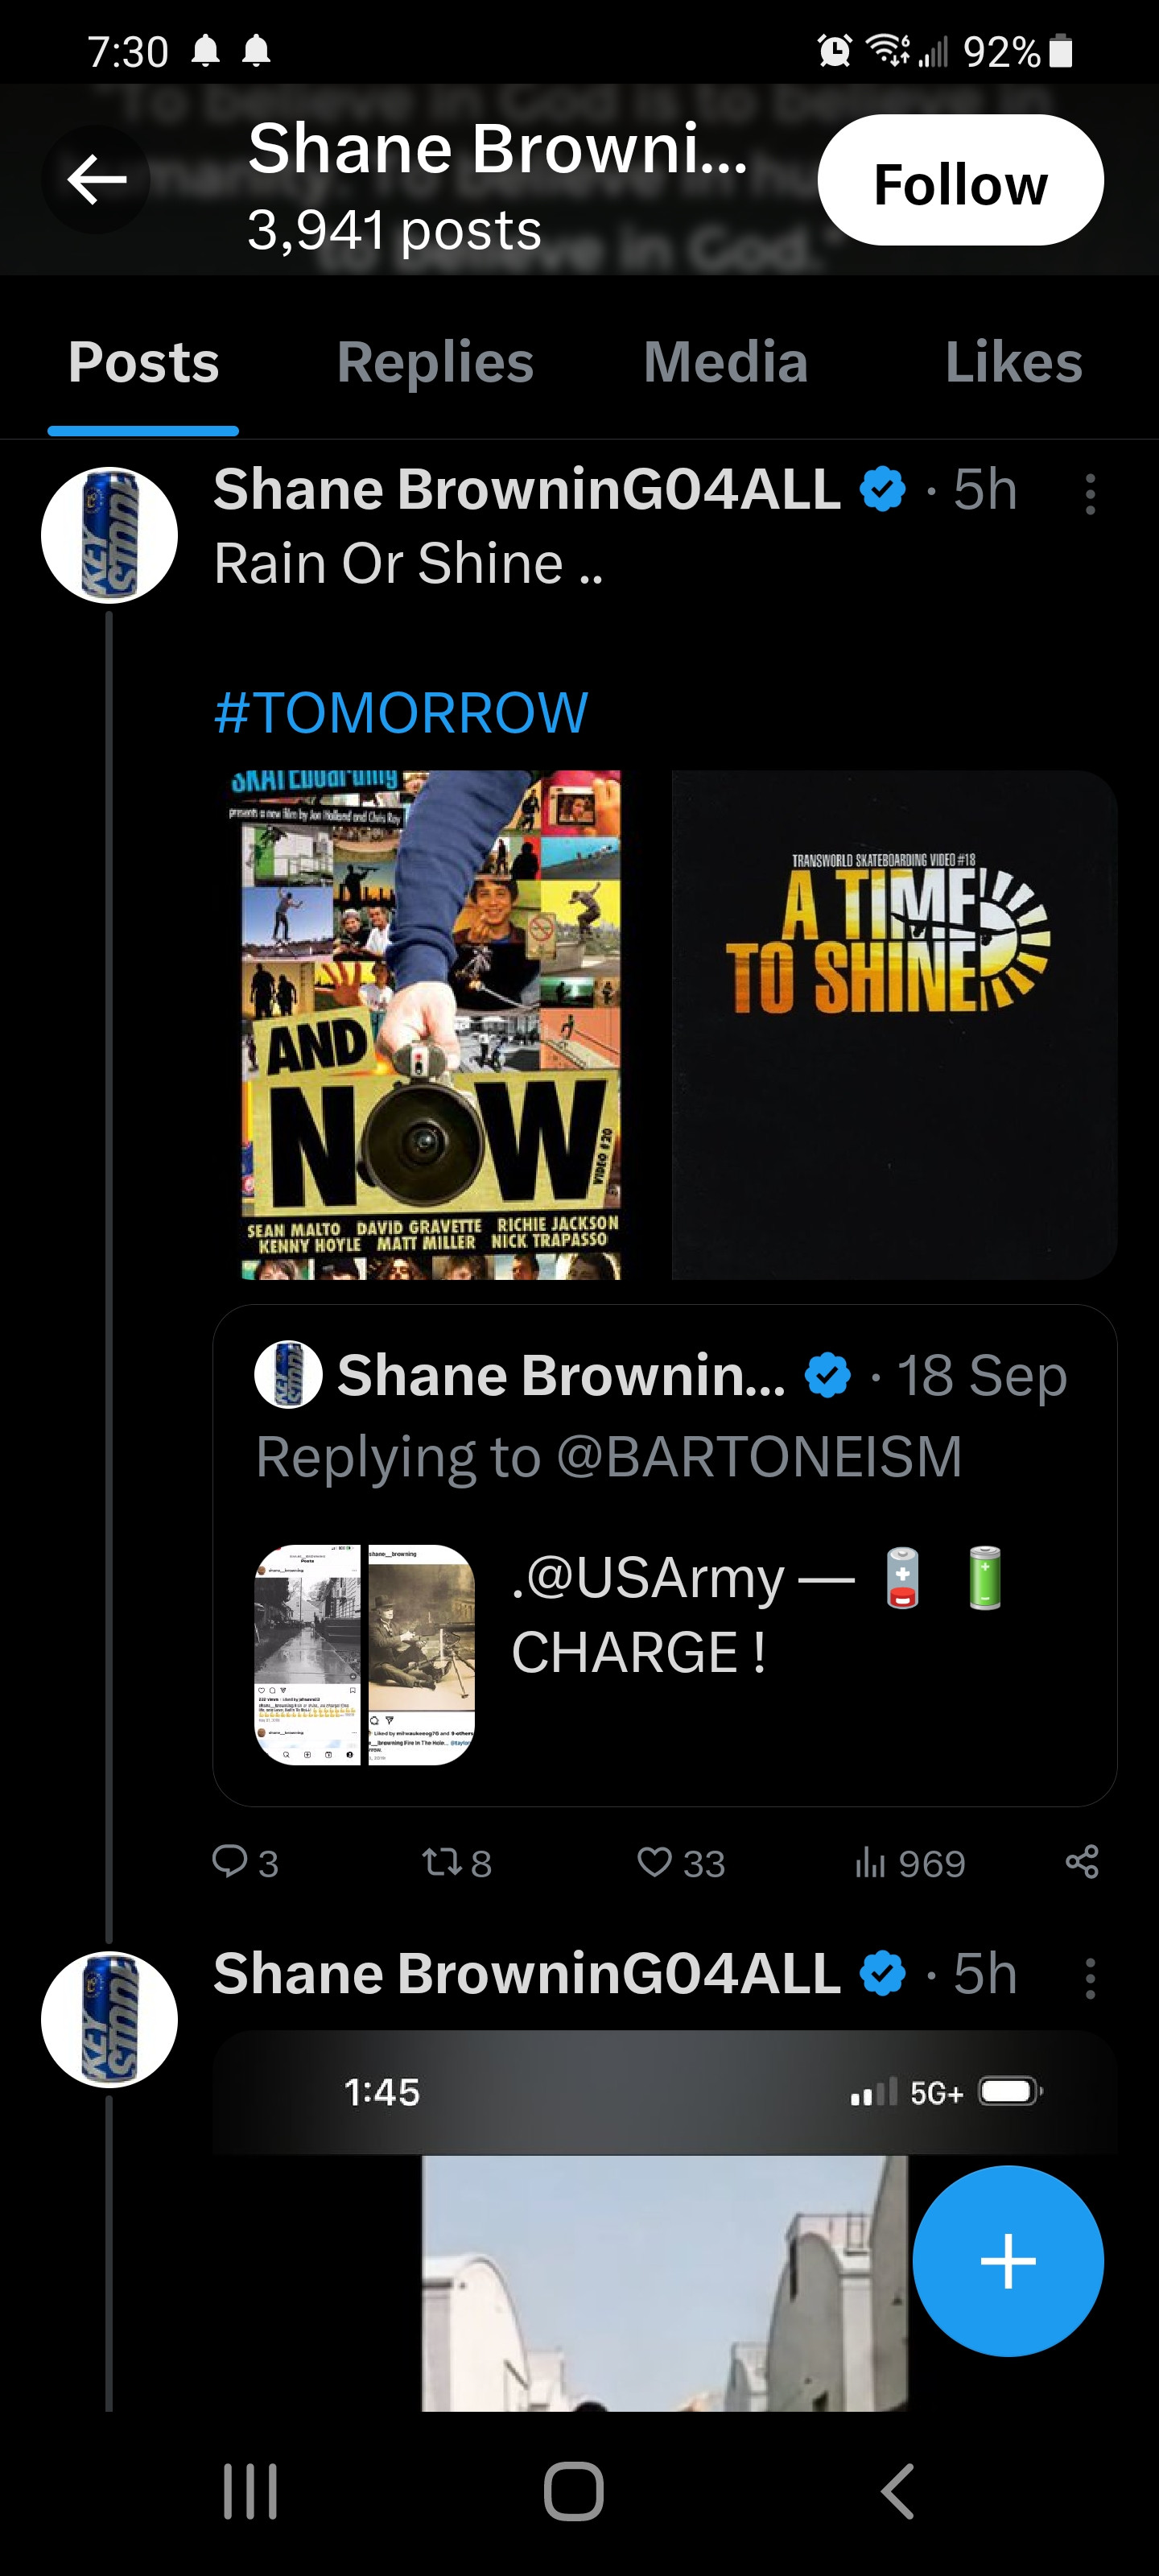
Task: View the Likes tab
Action: (x=1013, y=362)
